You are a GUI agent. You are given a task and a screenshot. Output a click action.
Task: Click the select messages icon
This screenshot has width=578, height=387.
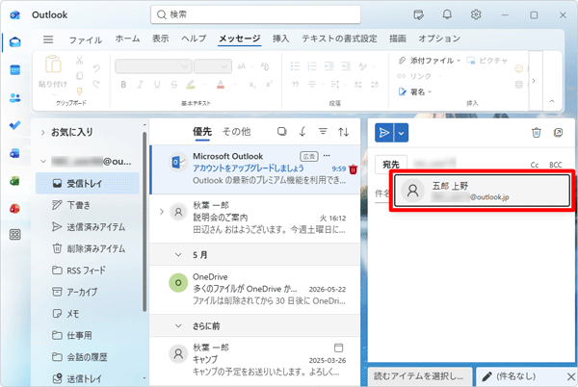282,132
